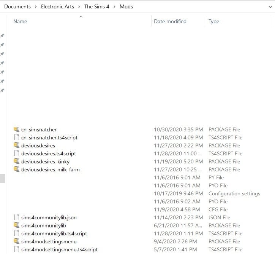The image size is (275, 254).
Task: Click the deviousdesires.ts4script file icon
Action: (16, 153)
